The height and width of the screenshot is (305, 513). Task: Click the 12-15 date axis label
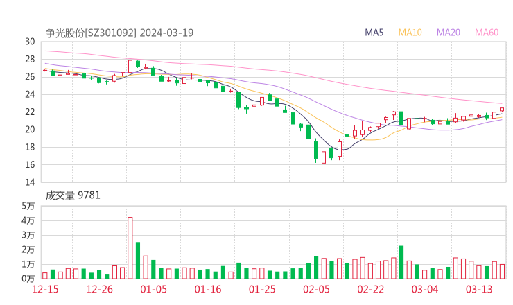tap(45, 289)
